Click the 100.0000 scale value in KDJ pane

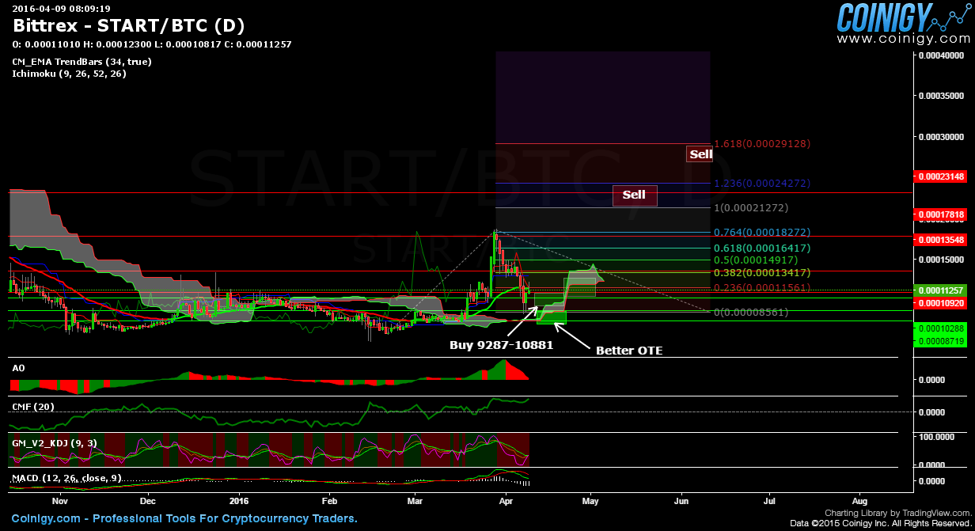click(936, 436)
